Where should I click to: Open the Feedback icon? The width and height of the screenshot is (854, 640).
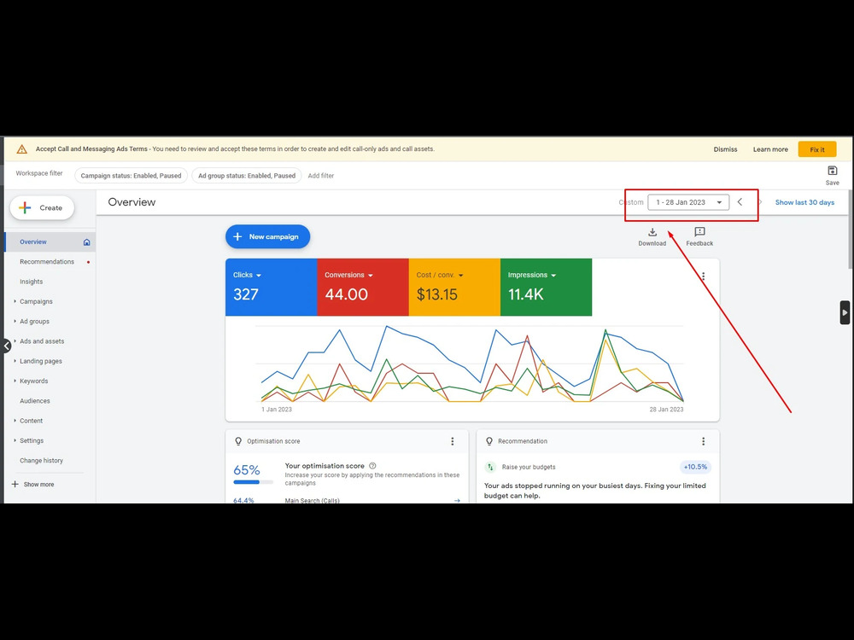(x=699, y=232)
